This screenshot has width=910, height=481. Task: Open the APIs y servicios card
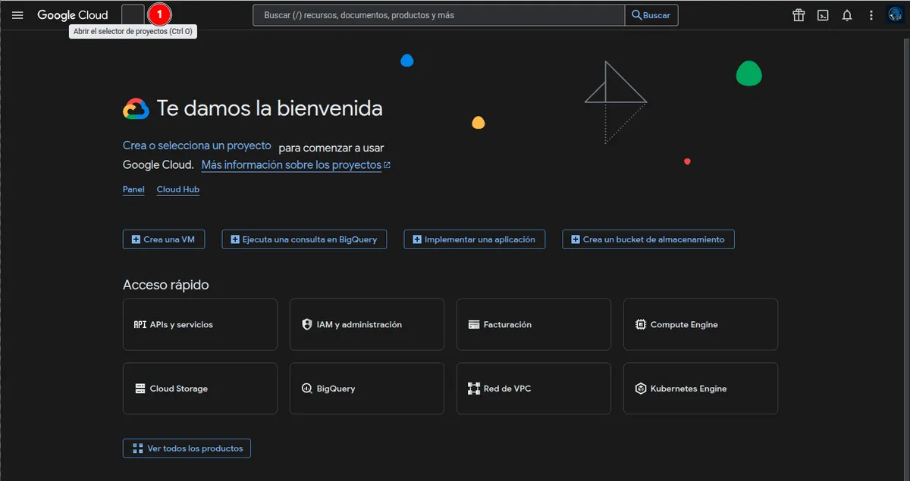pos(200,324)
